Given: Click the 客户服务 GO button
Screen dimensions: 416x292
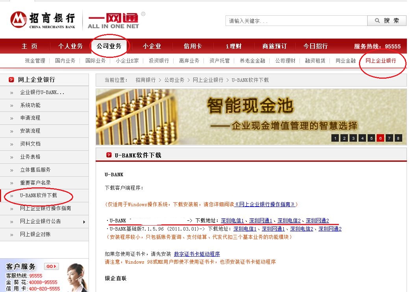Looking at the screenshot, I should pos(51,266).
